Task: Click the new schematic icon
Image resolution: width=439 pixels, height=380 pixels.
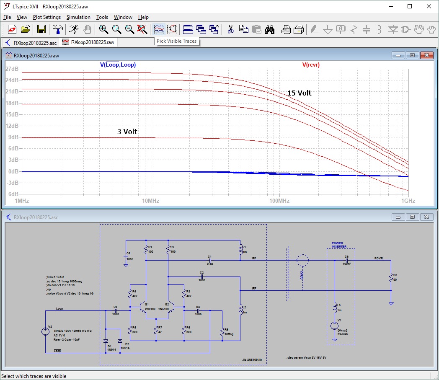Action: point(12,29)
